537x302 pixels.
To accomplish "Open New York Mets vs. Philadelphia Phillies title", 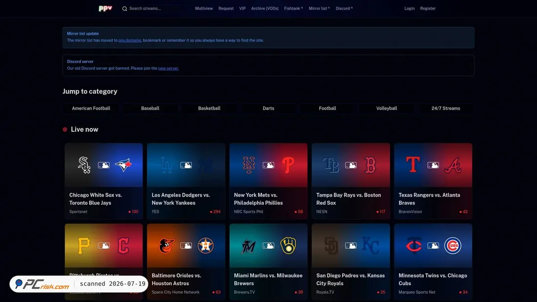I will click(x=258, y=199).
